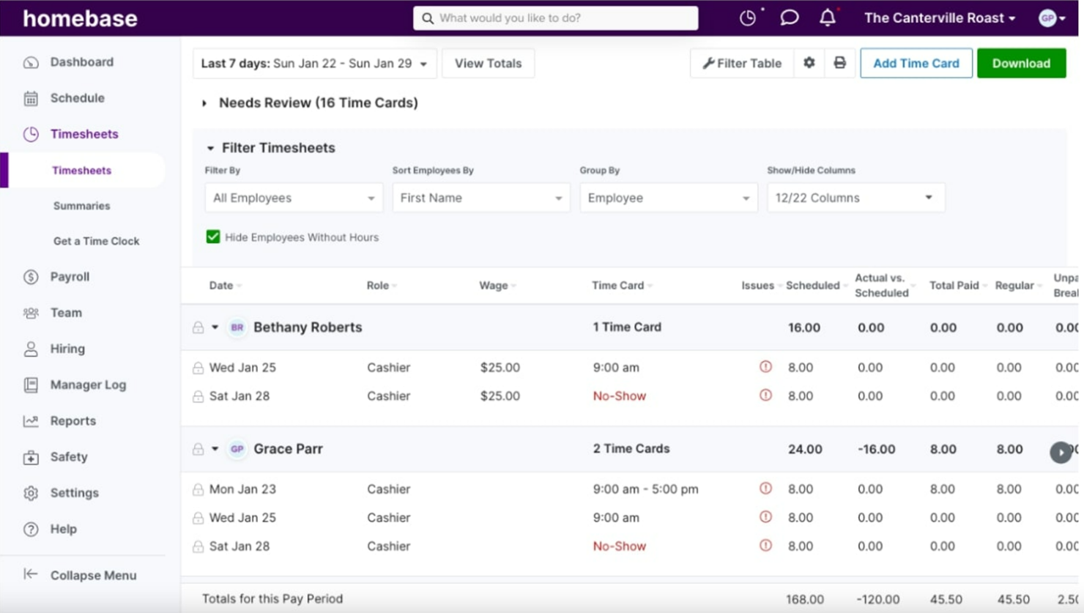This screenshot has width=1084, height=613.
Task: Toggle the lock on Bethany Roberts group row
Action: click(x=198, y=327)
